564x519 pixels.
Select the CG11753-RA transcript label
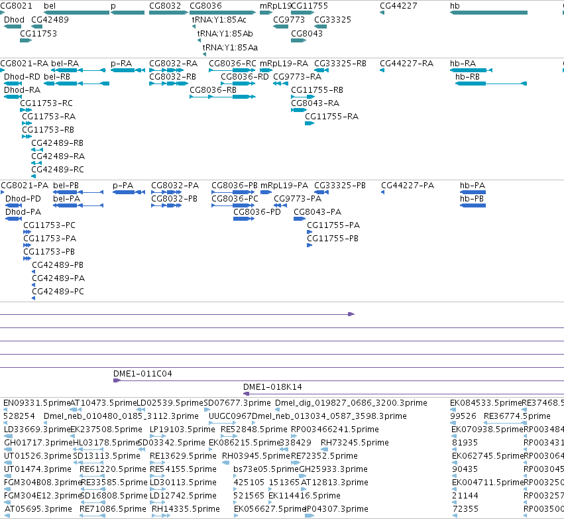[x=49, y=117]
